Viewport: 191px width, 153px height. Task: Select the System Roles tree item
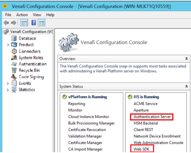31,58
